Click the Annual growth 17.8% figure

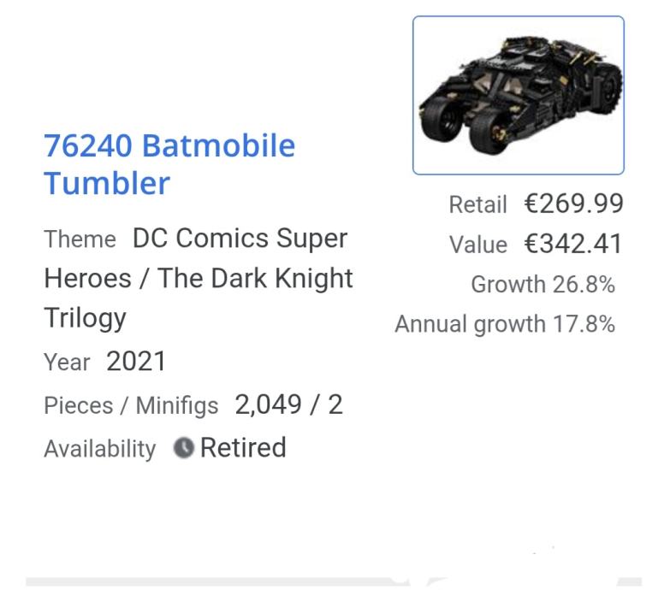[x=505, y=325]
